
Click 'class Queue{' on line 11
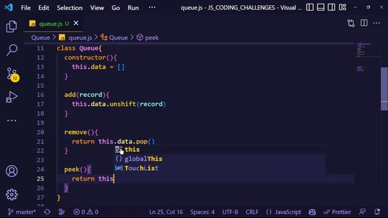79,48
